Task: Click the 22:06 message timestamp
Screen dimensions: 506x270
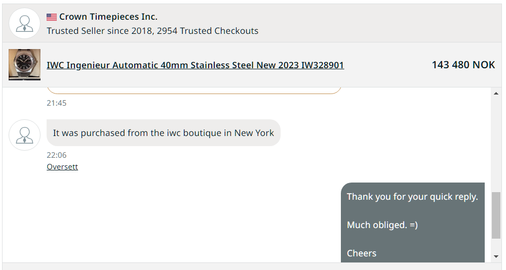Action: click(57, 155)
